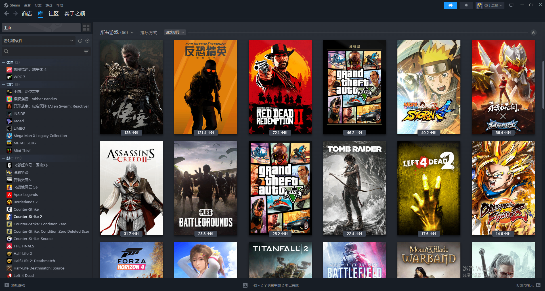Viewport: 545px width, 291px height.
Task: Open advanced filter settings icon
Action: [86, 51]
